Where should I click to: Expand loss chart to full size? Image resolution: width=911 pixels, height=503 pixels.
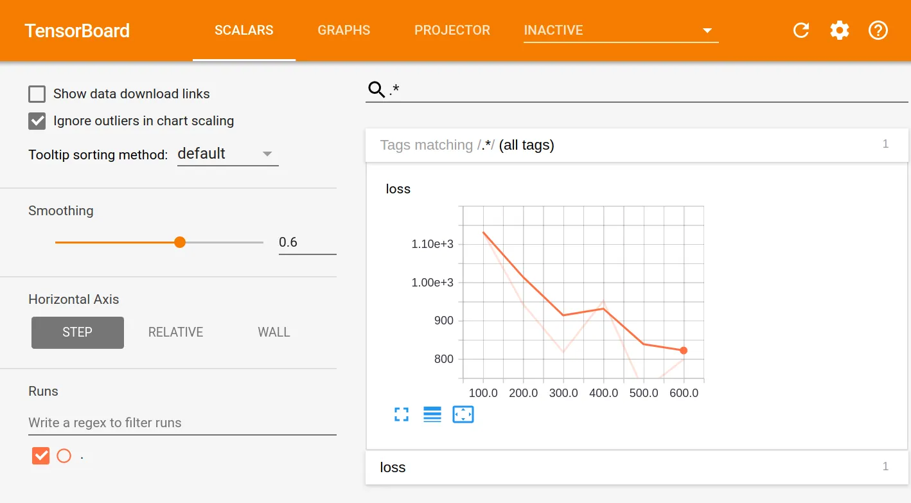[402, 414]
